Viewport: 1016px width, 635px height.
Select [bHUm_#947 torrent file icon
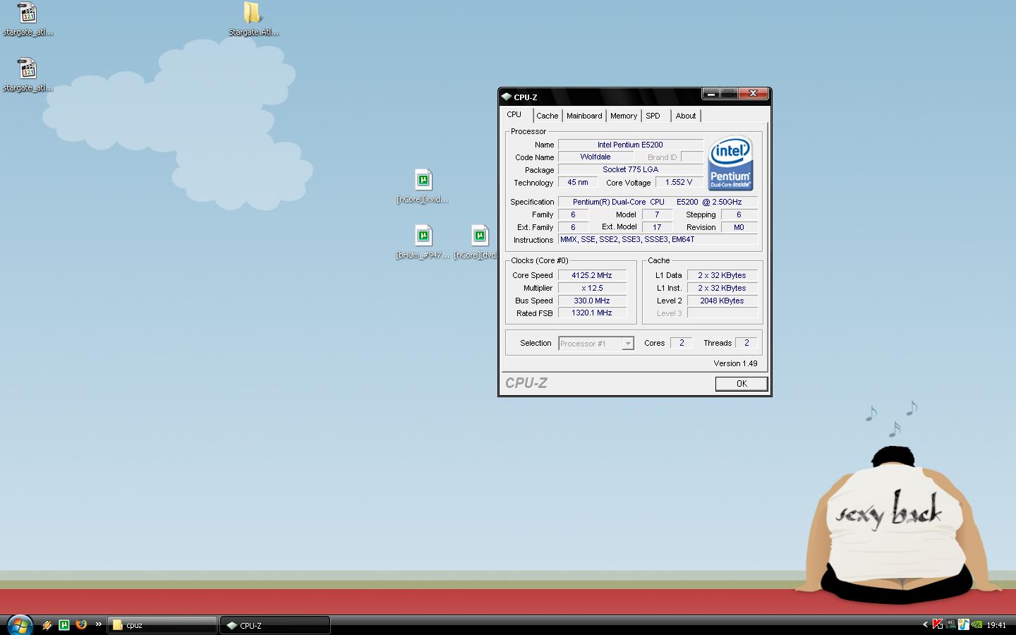tap(423, 242)
